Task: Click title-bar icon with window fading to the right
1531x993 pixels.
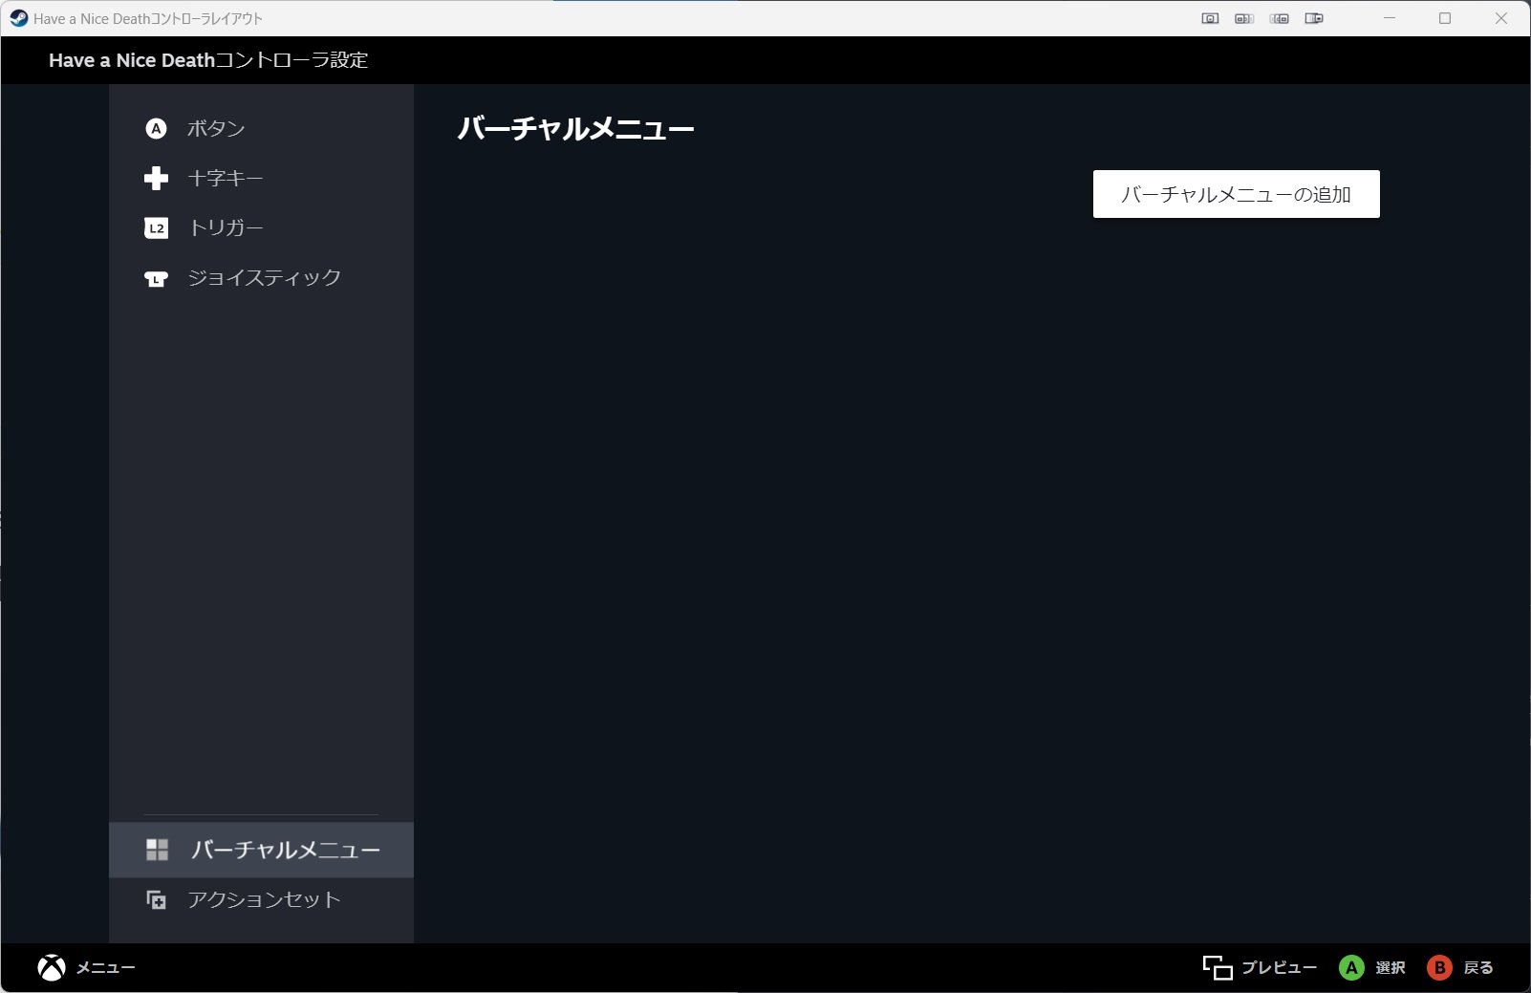Action: coord(1244,18)
